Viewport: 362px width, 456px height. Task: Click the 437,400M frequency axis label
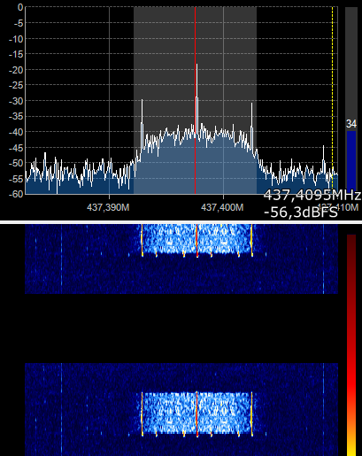222,207
